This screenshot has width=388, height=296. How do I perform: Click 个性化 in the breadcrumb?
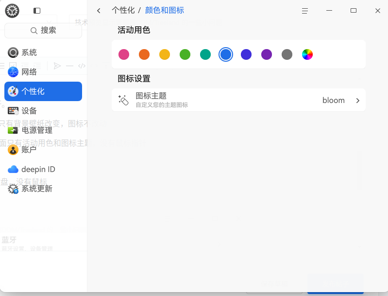(x=123, y=10)
